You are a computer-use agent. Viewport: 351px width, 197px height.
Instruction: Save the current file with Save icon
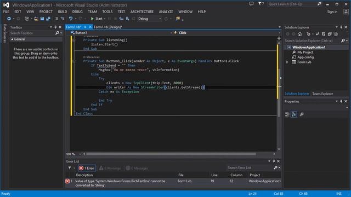(x=42, y=19)
